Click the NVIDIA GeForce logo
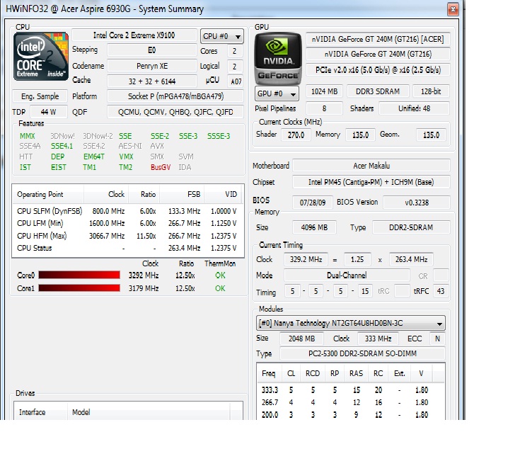The image size is (520, 466). (x=278, y=59)
